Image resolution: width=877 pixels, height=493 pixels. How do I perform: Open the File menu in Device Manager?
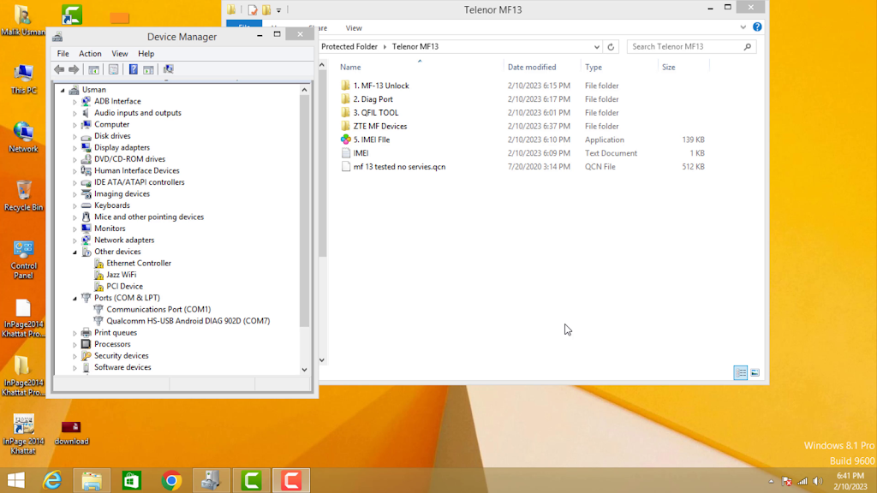pos(63,54)
